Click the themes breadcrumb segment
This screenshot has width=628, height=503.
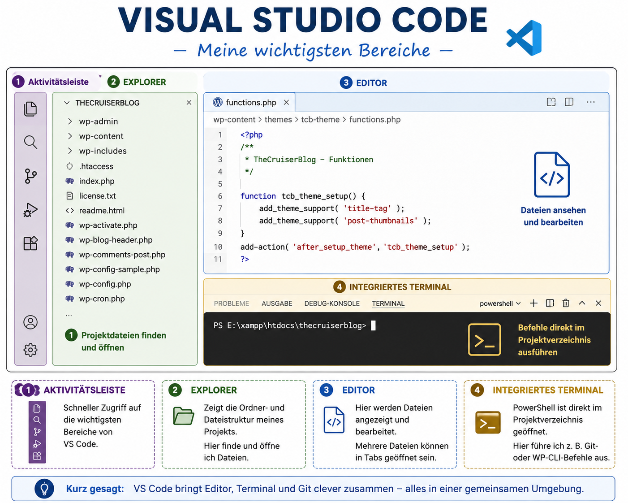click(278, 120)
